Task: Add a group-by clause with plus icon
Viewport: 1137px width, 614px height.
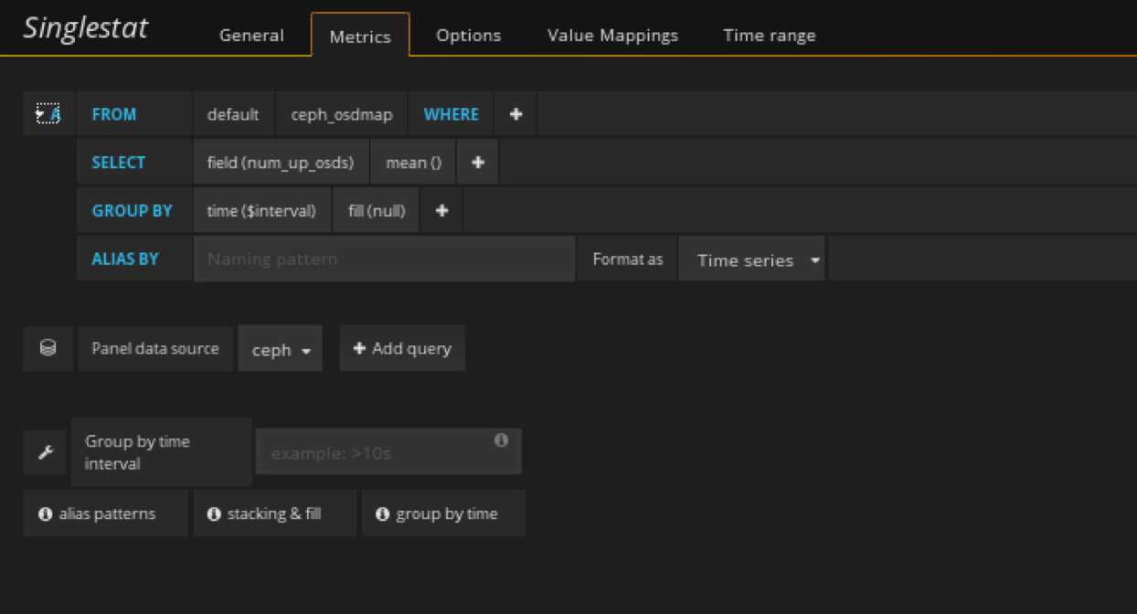Action: (x=441, y=210)
